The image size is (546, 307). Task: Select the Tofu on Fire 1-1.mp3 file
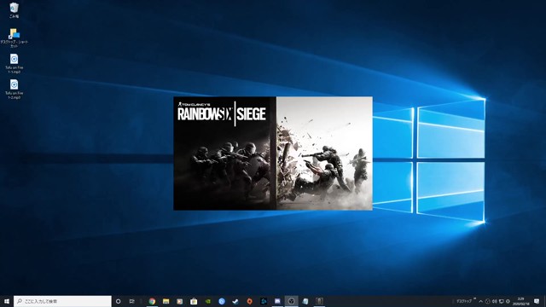click(x=14, y=63)
